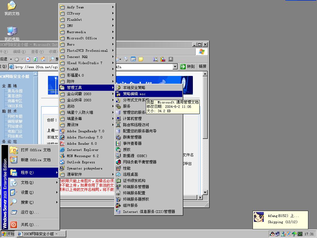Open 我的文档 desktop icon
This screenshot has height=238, width=317.
coord(12,8)
